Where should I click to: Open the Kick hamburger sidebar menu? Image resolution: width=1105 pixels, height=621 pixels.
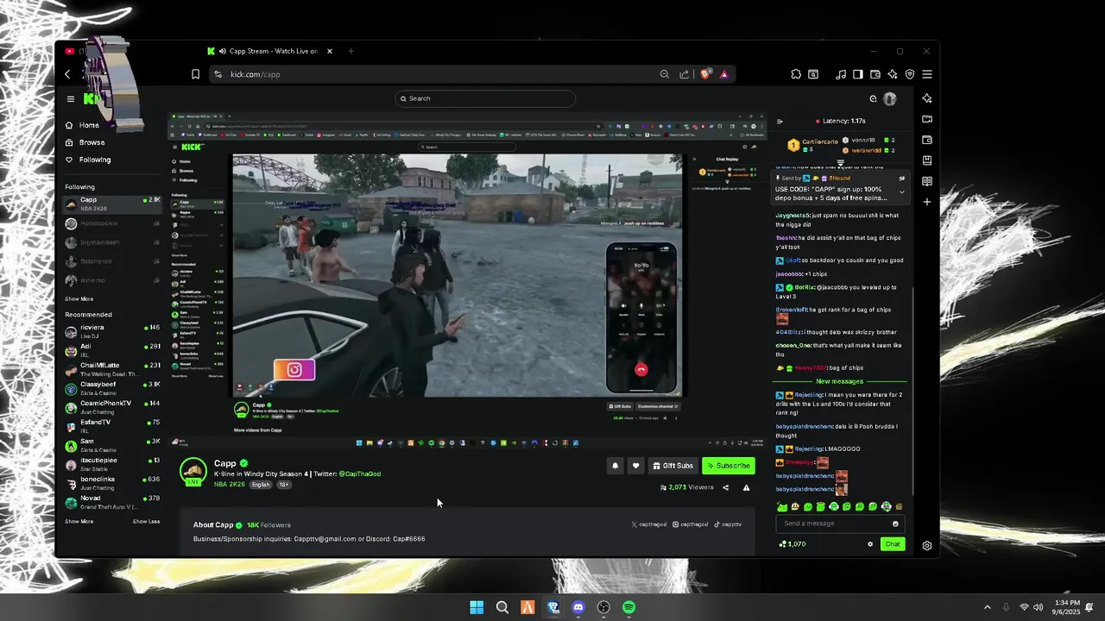click(71, 99)
